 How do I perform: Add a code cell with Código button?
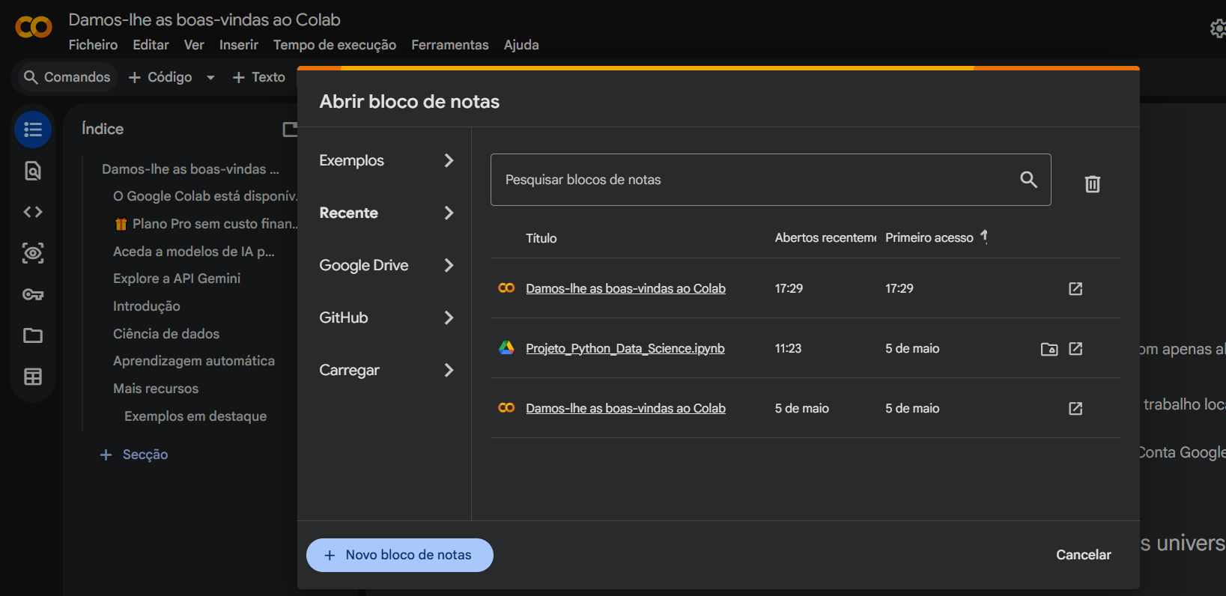pos(160,77)
